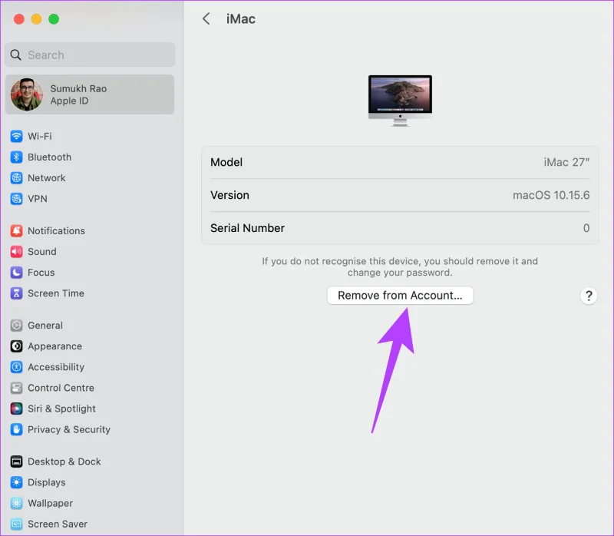Viewport: 614px width, 536px height.
Task: Click the Appearance icon
Action: [x=16, y=346]
